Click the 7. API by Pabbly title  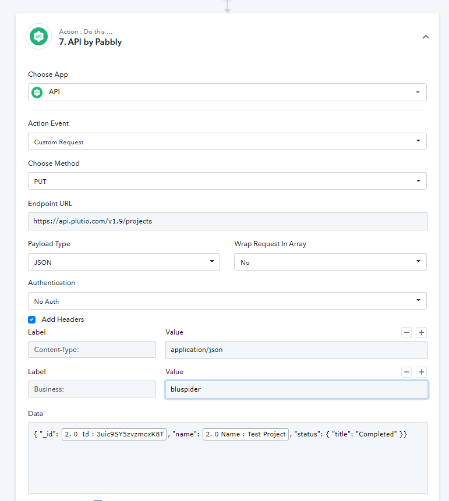(x=90, y=42)
